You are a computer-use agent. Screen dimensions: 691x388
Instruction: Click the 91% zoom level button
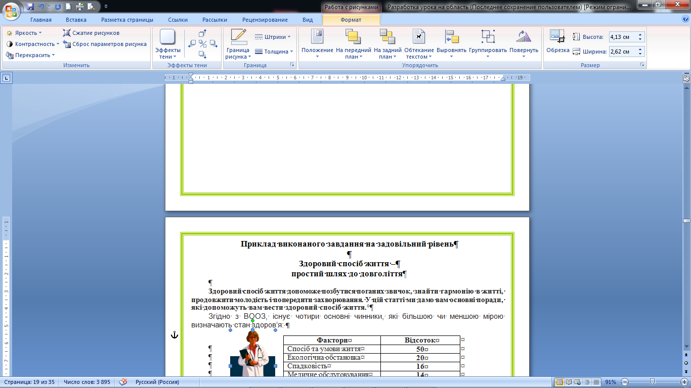pyautogui.click(x=611, y=382)
